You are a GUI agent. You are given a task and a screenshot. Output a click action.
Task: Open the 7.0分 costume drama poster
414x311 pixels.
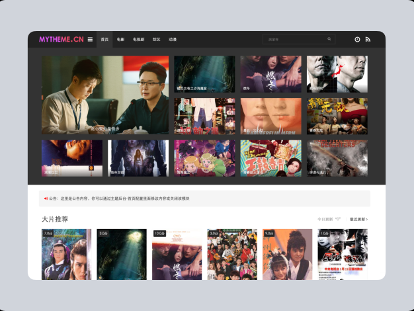pyautogui.click(x=67, y=254)
